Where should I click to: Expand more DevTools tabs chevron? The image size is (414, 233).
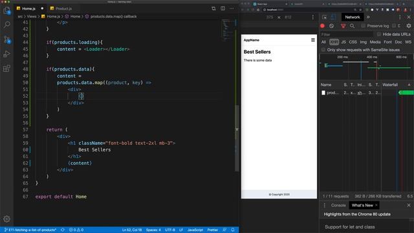click(x=368, y=17)
